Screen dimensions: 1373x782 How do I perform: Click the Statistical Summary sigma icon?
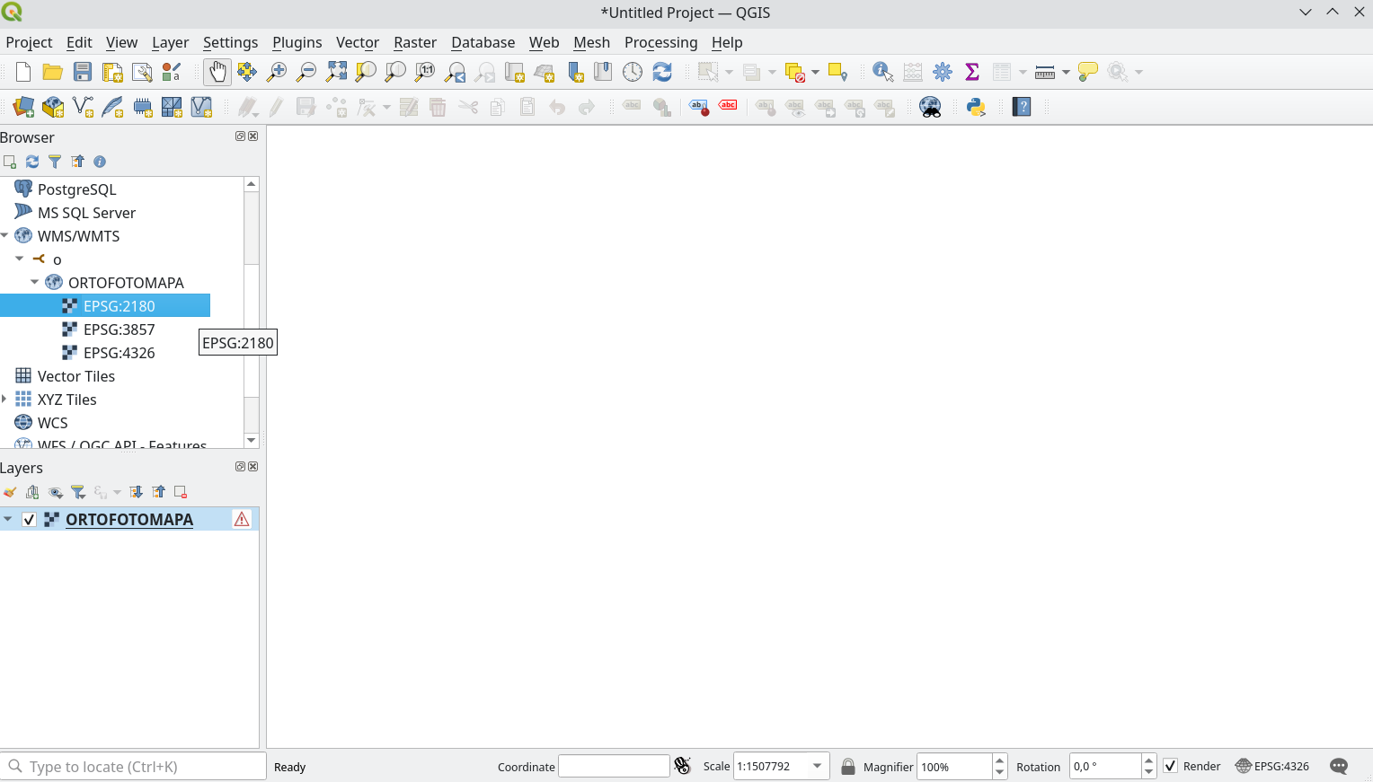[x=971, y=71]
